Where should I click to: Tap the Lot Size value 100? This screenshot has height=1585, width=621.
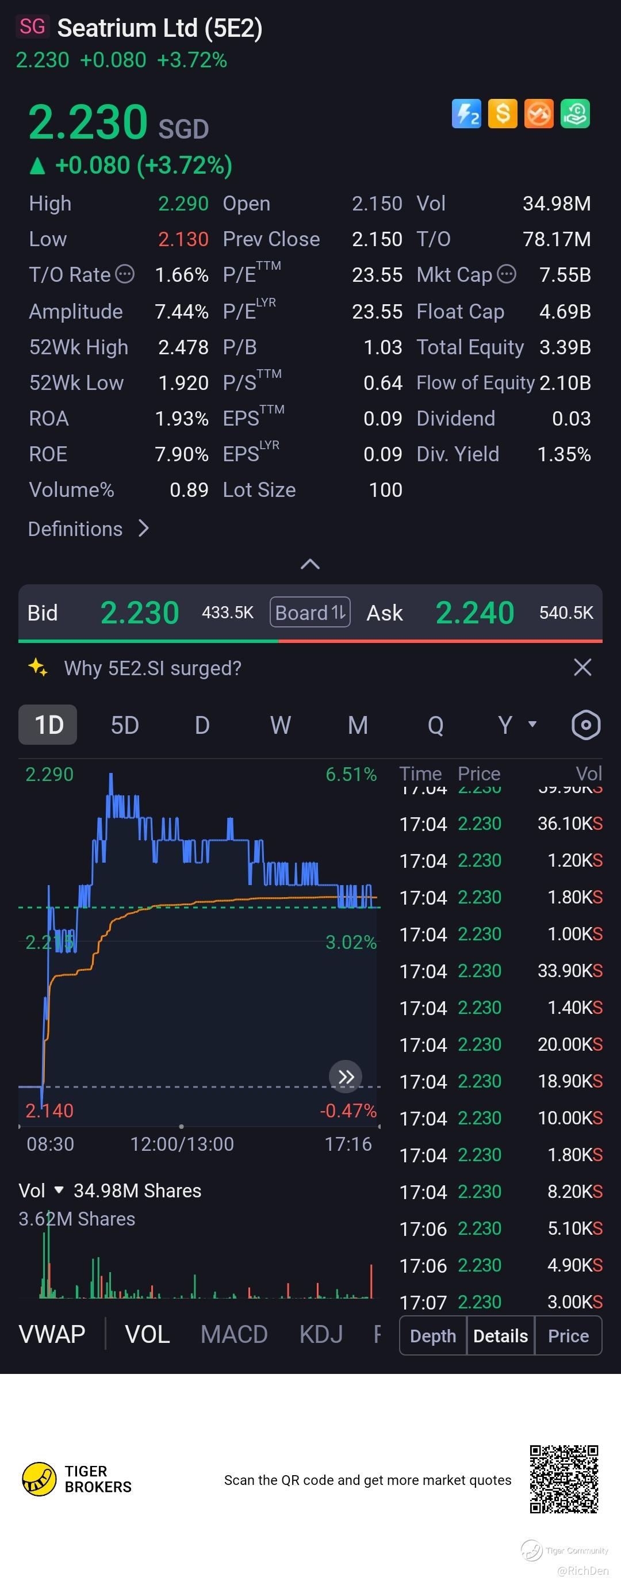coord(385,490)
